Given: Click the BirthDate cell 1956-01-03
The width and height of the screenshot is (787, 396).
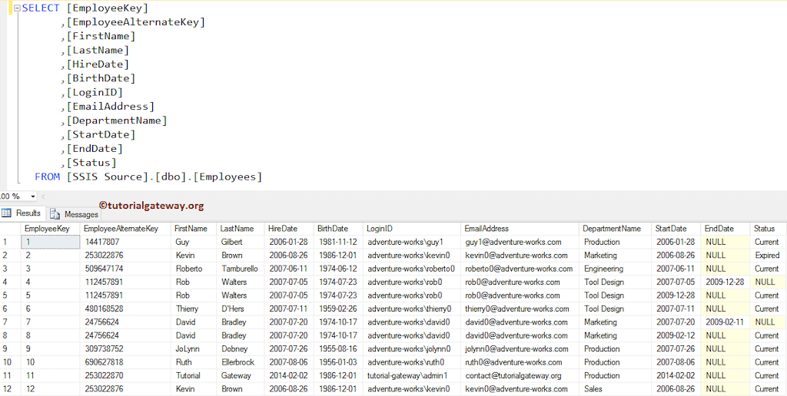Looking at the screenshot, I should 338,362.
